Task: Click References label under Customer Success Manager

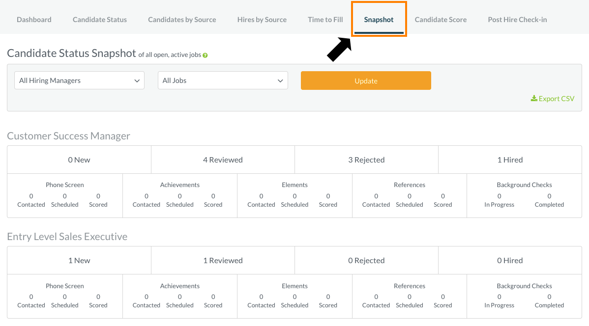Action: [410, 185]
